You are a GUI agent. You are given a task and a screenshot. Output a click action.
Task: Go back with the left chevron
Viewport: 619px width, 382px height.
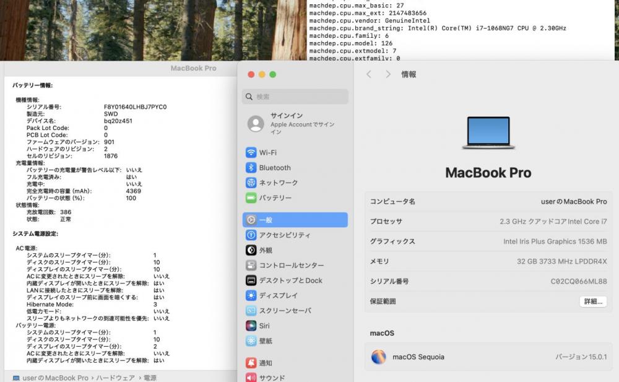click(x=369, y=74)
